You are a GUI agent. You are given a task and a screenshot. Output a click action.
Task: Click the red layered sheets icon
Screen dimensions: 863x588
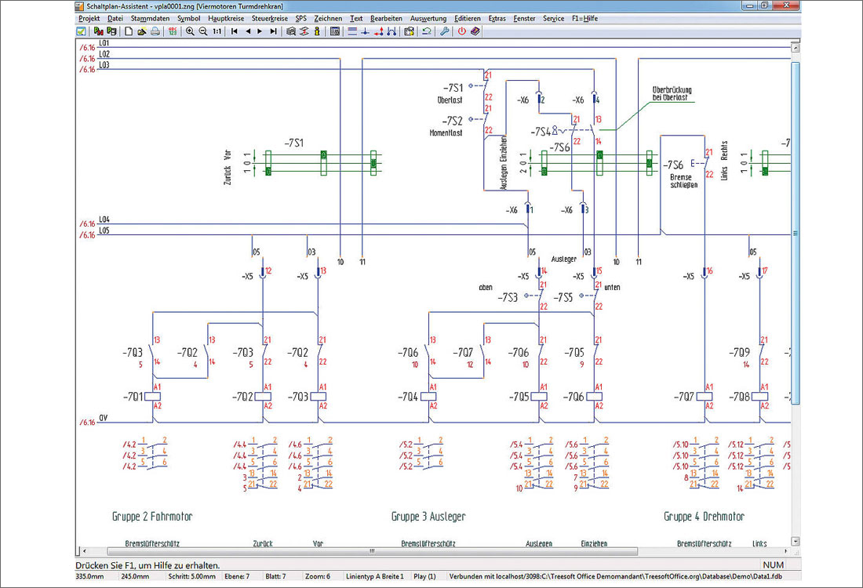pyautogui.click(x=304, y=32)
